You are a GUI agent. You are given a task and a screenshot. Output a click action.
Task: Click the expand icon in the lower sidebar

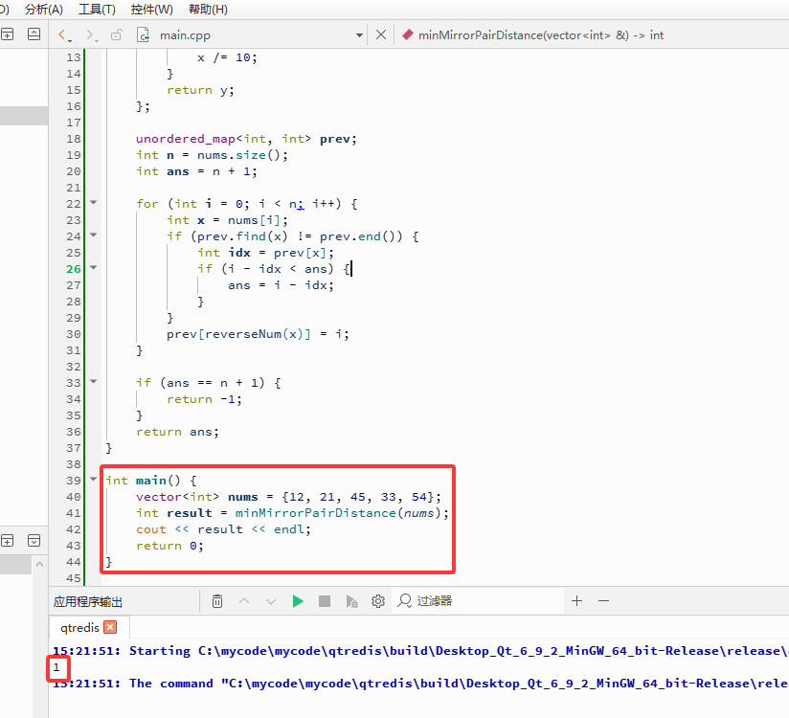click(x=34, y=540)
